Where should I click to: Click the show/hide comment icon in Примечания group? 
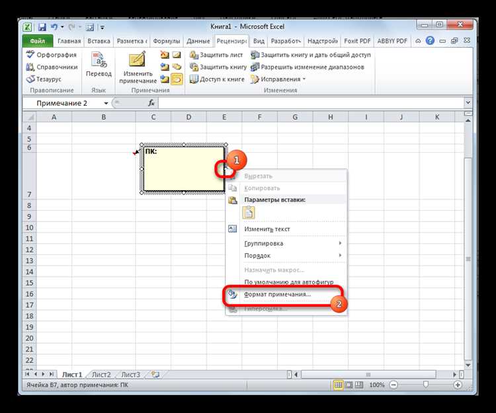coord(177,55)
